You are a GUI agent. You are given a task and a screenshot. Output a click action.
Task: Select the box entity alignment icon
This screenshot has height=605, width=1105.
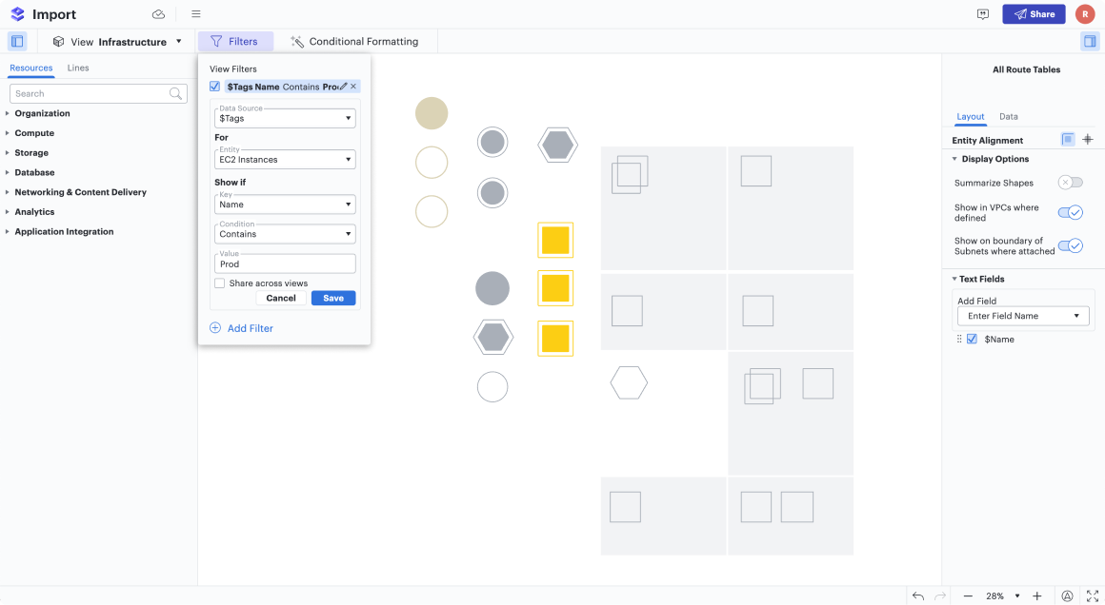[x=1068, y=139]
